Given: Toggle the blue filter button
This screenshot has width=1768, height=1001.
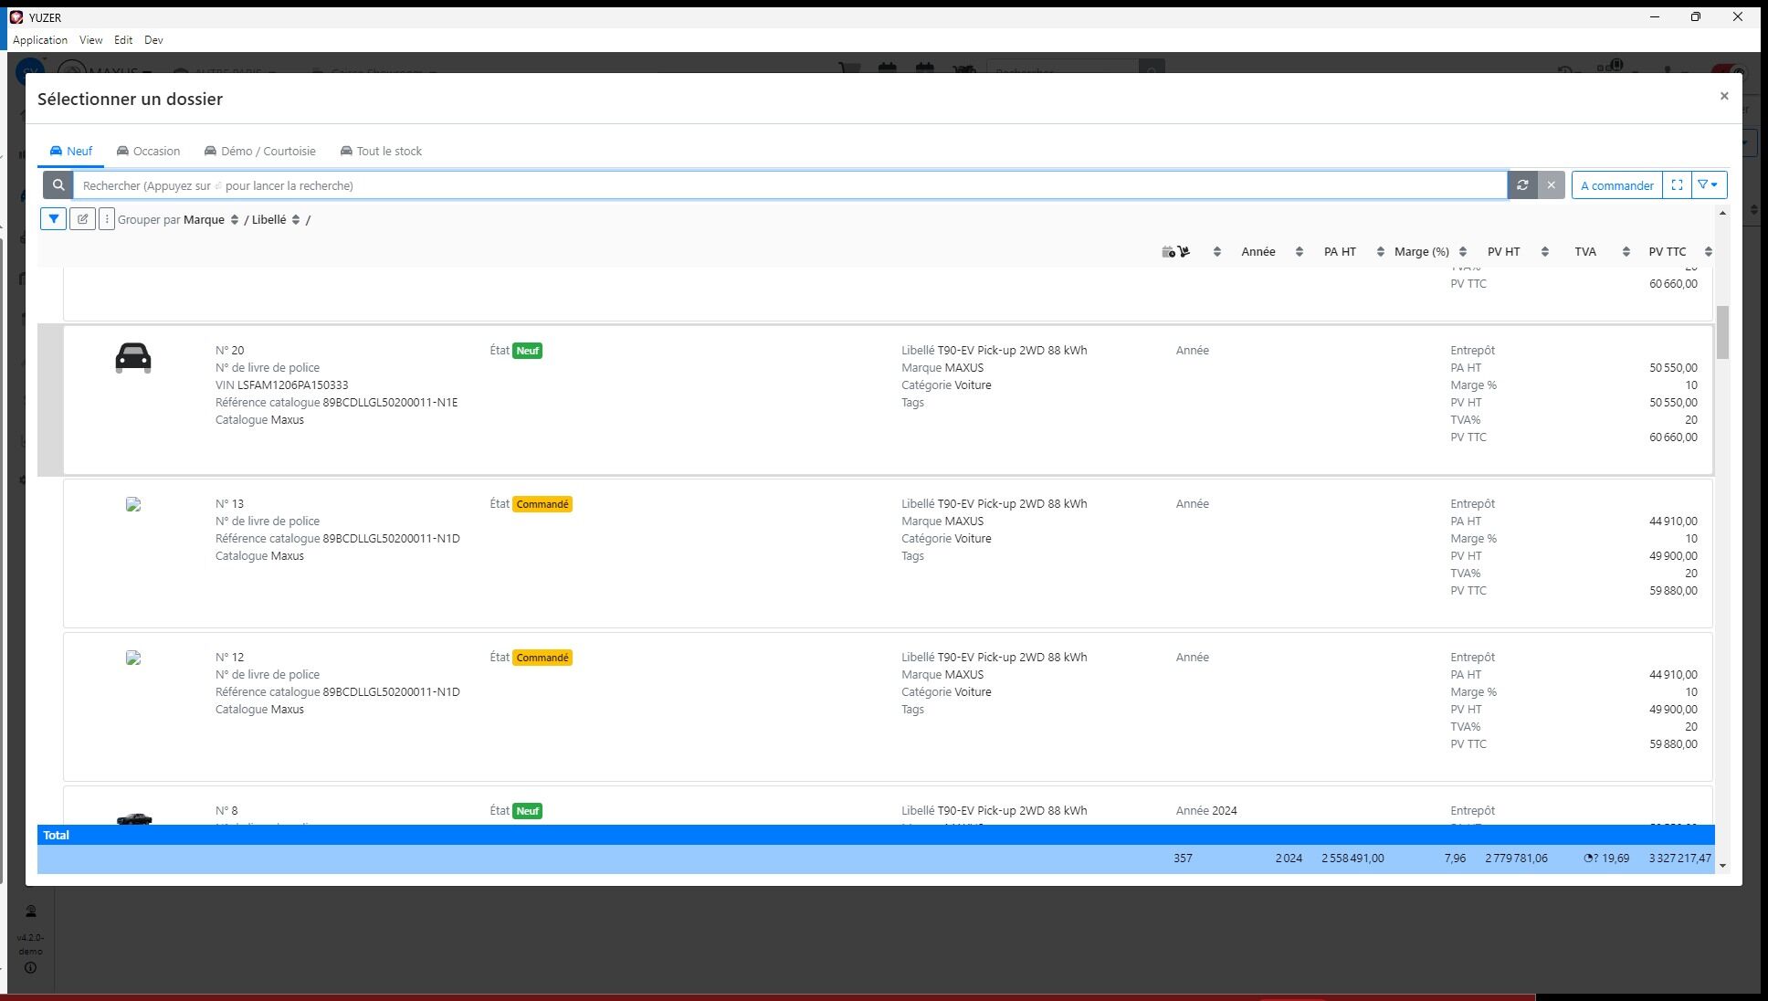Looking at the screenshot, I should click(x=54, y=219).
